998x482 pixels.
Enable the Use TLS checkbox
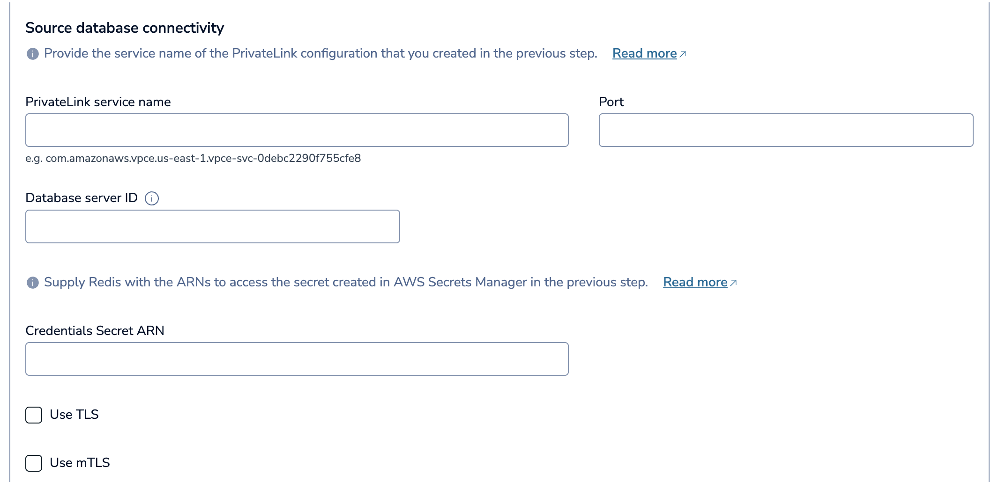coord(33,415)
